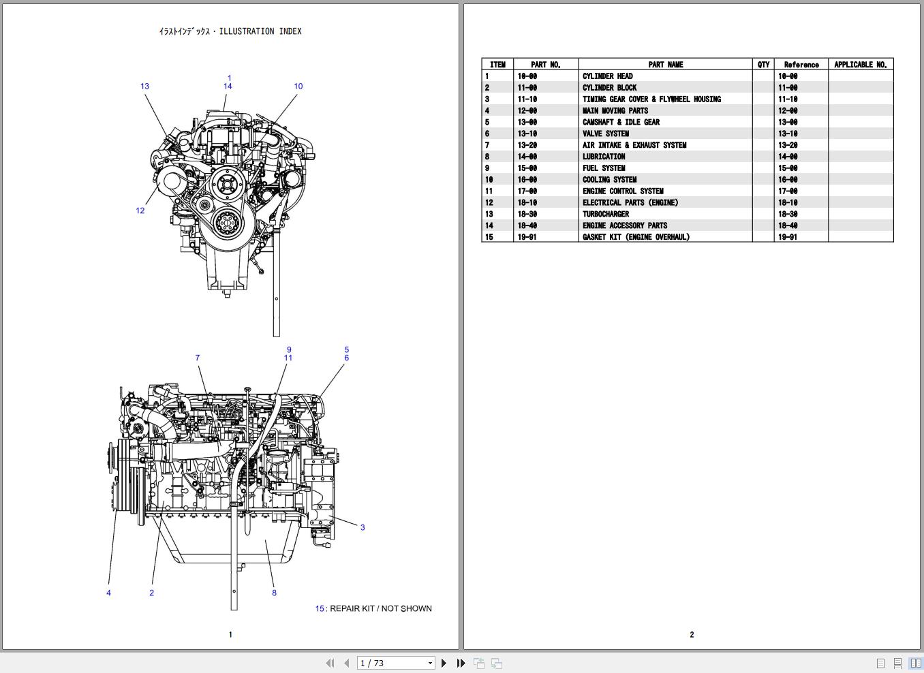Click reference 18-30 for turbocharger
Screen dimensions: 924x673
pyautogui.click(x=788, y=215)
